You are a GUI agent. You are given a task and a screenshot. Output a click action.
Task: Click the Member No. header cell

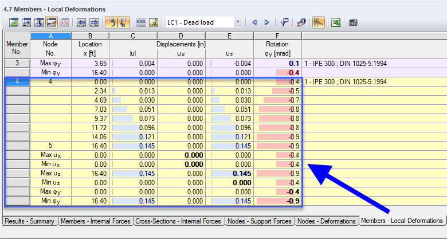pos(17,45)
